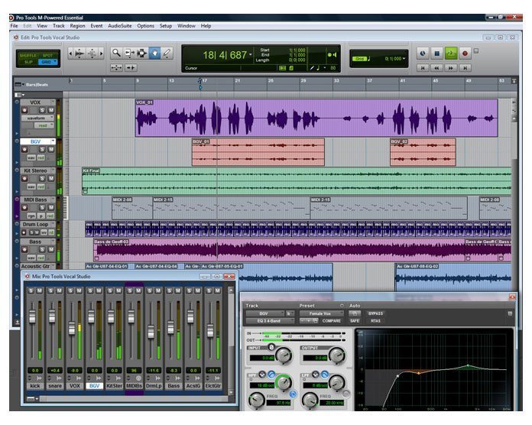Open the Window menu
The width and height of the screenshot is (532, 425).
[187, 26]
